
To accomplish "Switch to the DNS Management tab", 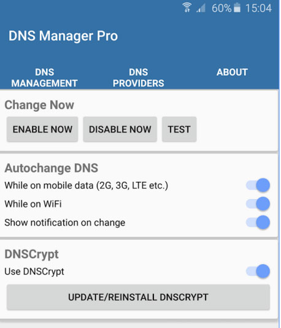I will (x=45, y=77).
